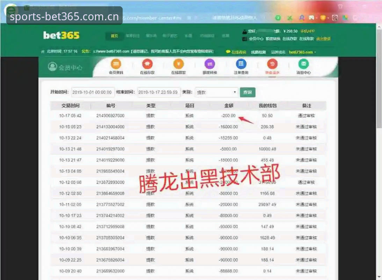Click the 交易时间 column header
Image resolution: width=382 pixels, height=280 pixels.
coord(70,106)
